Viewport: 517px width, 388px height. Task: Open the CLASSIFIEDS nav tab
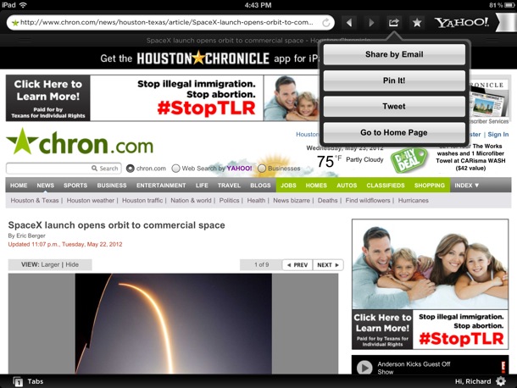click(x=386, y=186)
